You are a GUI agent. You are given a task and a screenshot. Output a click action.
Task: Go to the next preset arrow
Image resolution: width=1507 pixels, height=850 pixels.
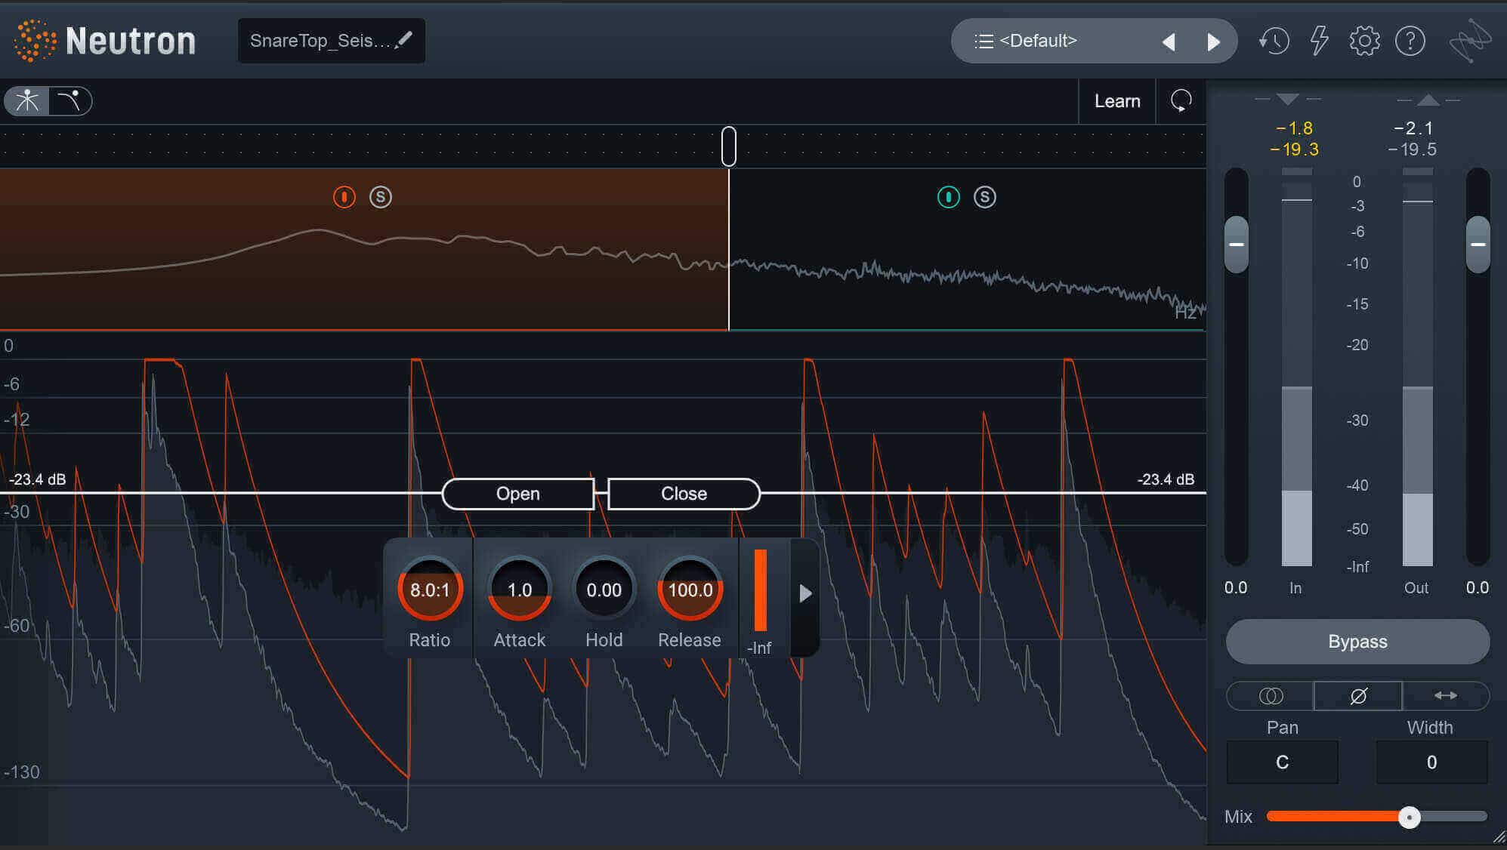(x=1213, y=42)
